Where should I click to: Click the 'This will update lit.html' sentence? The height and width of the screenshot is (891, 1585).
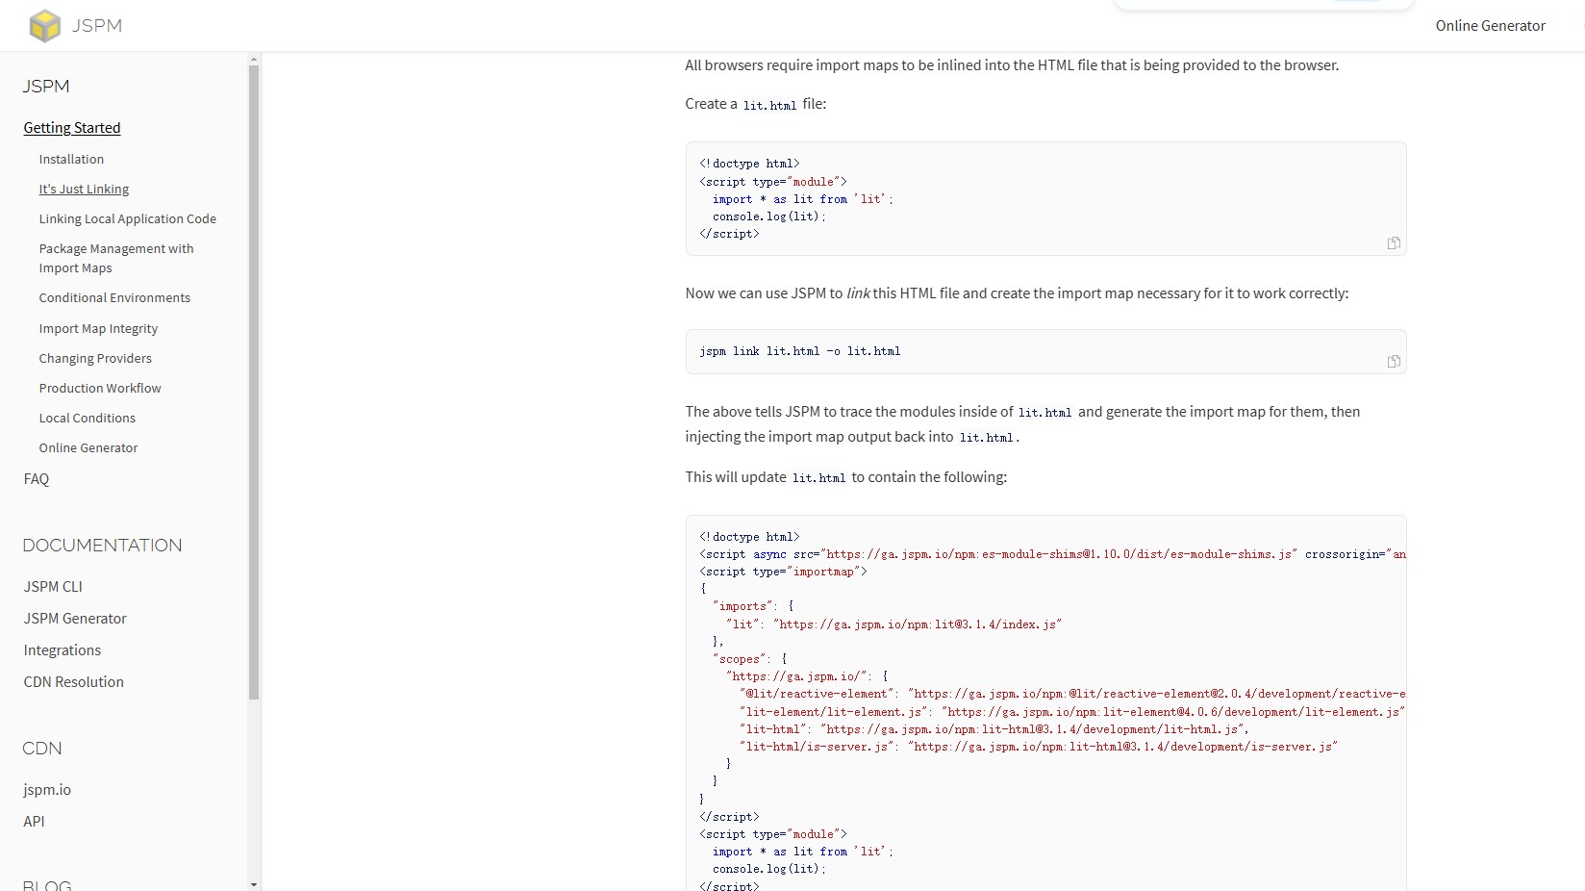[x=846, y=477]
